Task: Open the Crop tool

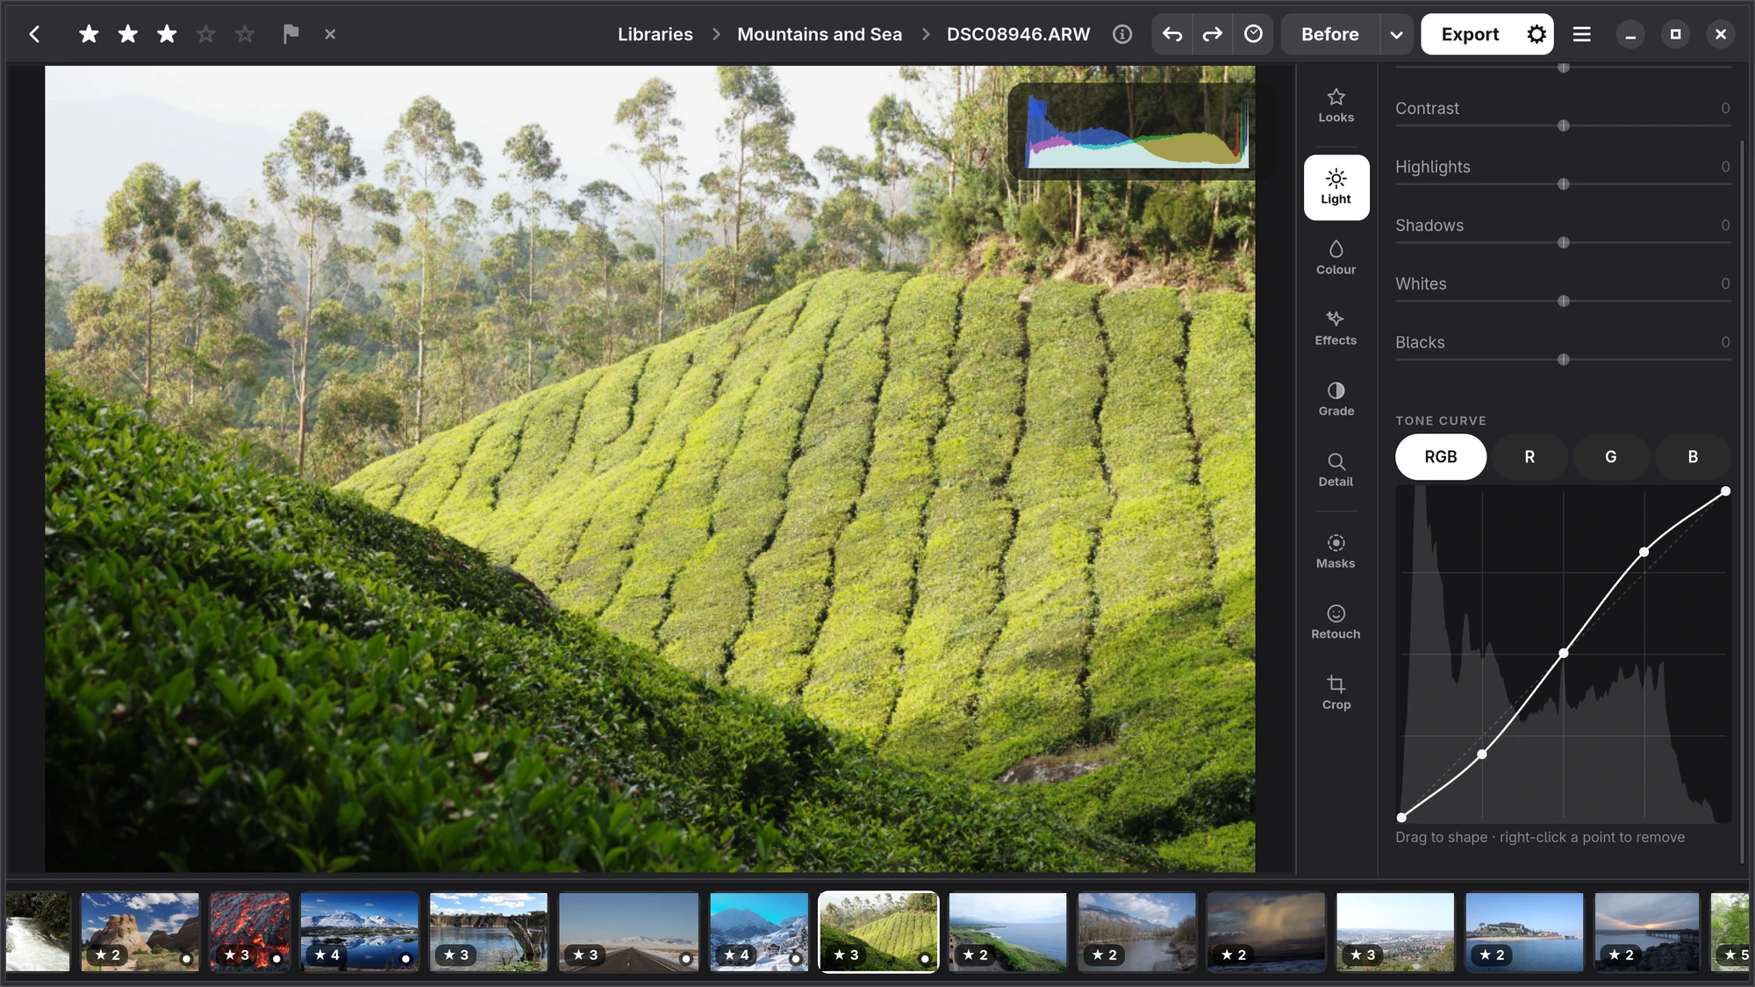Action: pos(1336,692)
